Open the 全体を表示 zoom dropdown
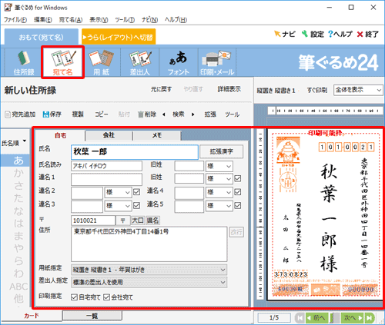The width and height of the screenshot is (385, 325). 358,90
